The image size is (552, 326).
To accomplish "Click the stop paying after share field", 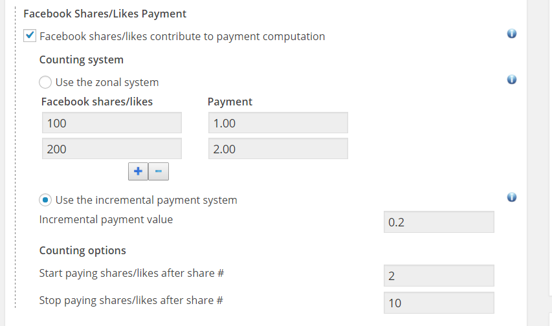I will click(438, 302).
